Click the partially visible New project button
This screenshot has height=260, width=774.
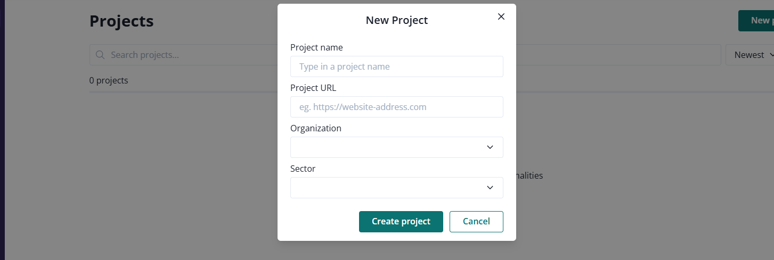(x=756, y=21)
